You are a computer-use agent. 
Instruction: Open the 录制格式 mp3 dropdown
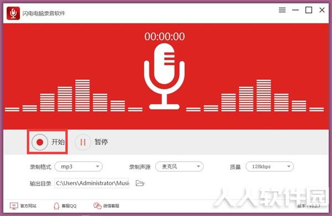pos(79,167)
